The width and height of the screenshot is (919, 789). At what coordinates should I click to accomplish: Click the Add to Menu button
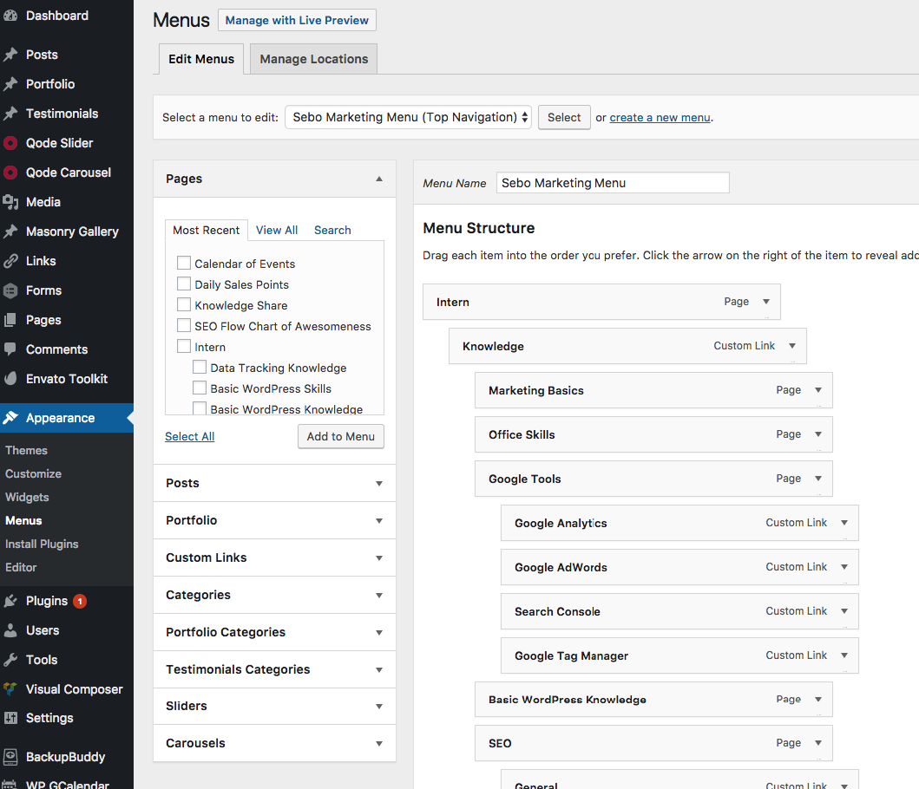tap(340, 436)
